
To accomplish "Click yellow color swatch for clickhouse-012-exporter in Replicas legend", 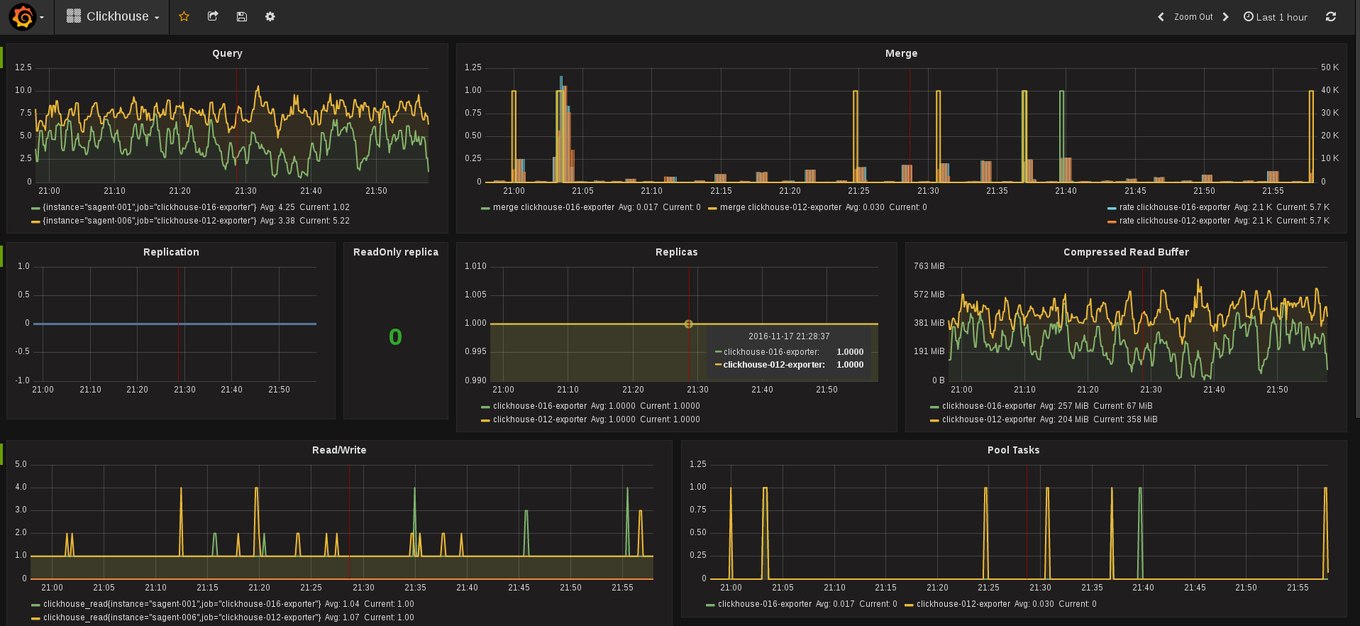I will point(485,420).
